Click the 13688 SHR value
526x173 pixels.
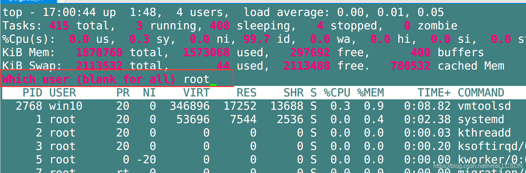pos(287,106)
